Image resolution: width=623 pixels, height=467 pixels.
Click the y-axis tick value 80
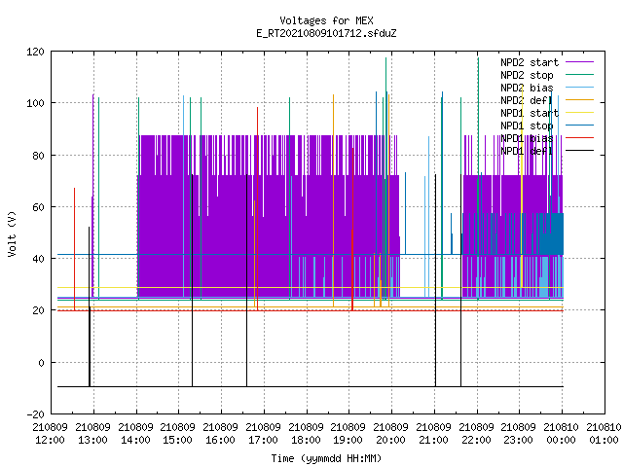point(39,156)
